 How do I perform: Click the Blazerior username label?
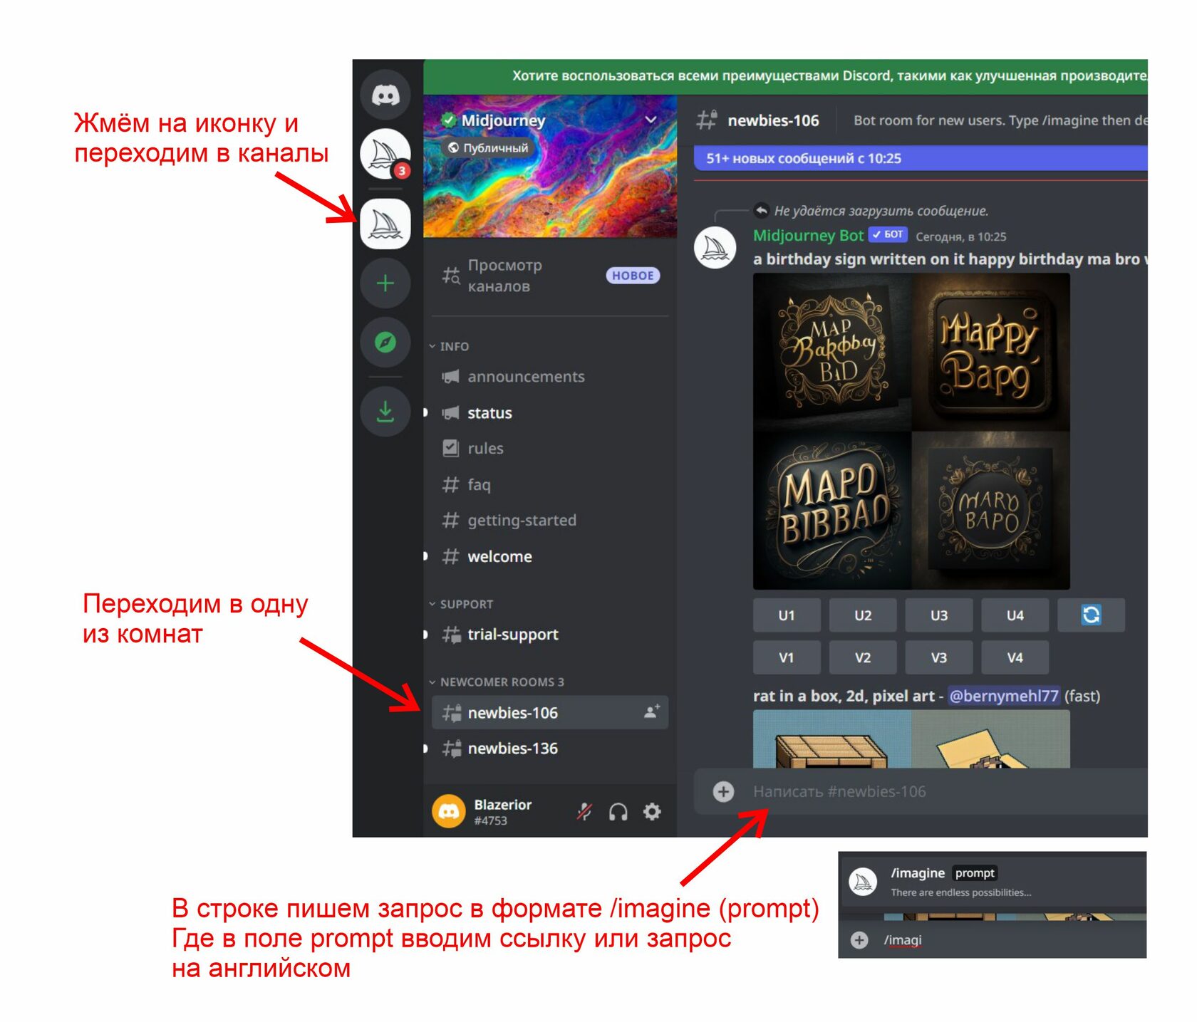(x=503, y=805)
